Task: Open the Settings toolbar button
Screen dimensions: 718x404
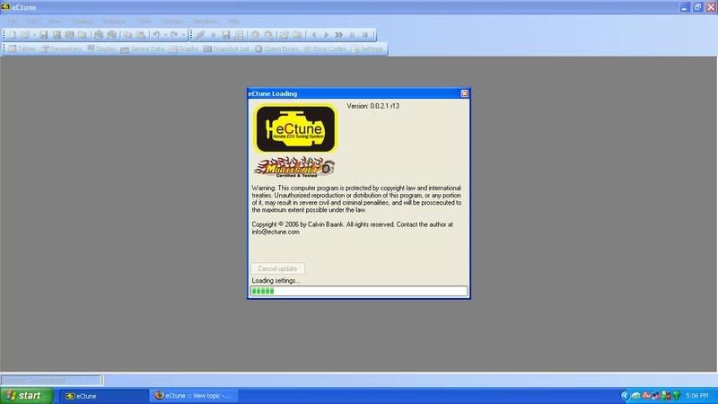Action: pyautogui.click(x=367, y=48)
